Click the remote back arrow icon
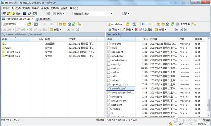 pyautogui.click(x=143, y=24)
